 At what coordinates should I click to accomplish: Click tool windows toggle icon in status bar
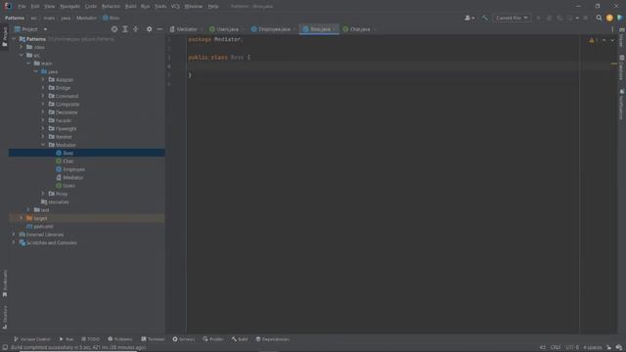tap(5, 348)
